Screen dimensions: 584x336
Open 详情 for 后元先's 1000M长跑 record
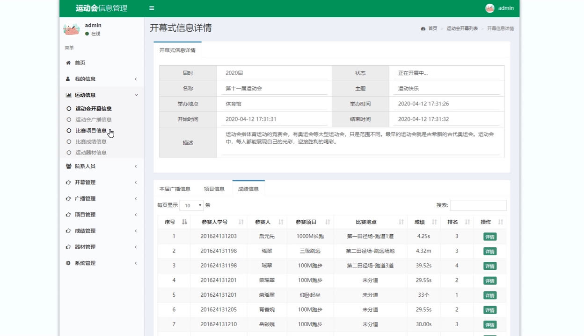489,237
